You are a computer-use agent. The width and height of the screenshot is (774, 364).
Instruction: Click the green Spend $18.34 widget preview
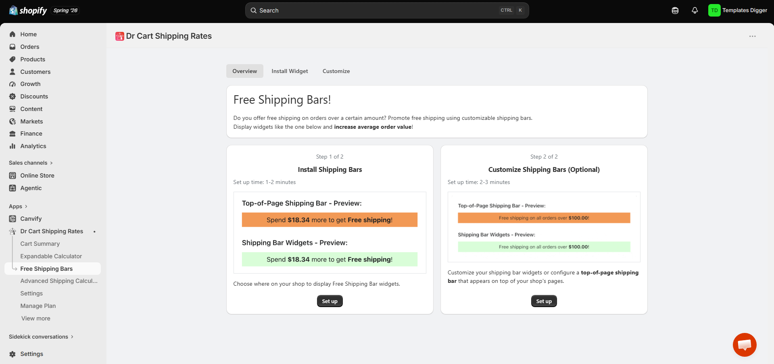point(330,259)
